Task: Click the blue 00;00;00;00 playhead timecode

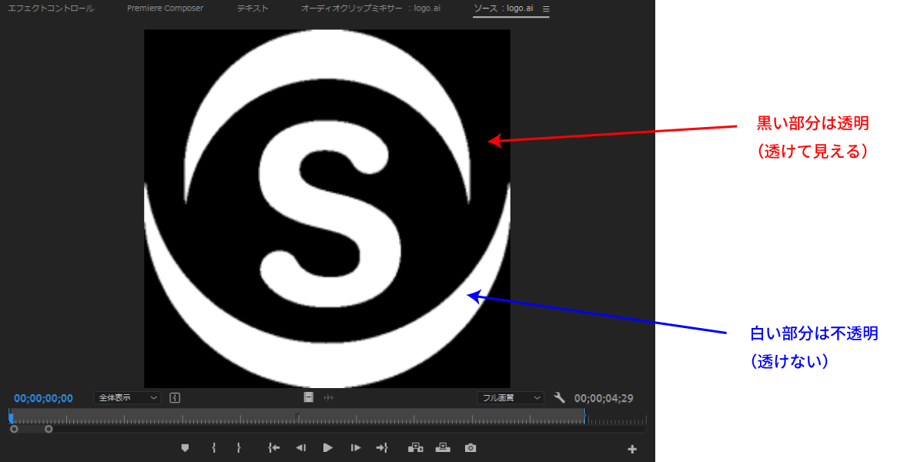Action: pos(43,398)
